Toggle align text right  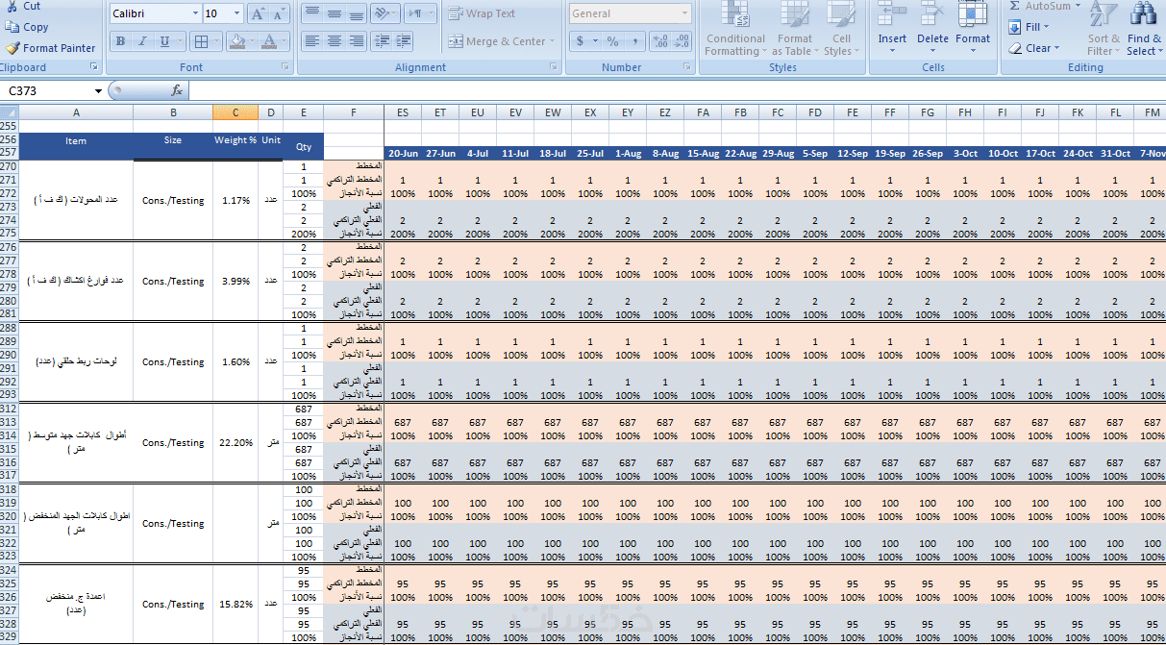pyautogui.click(x=356, y=41)
